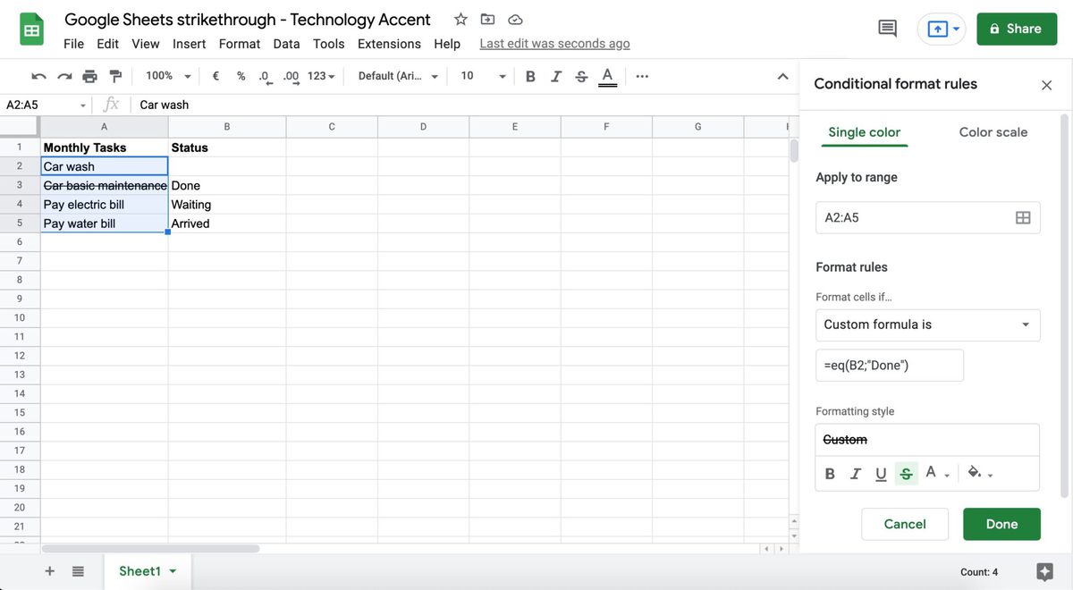The image size is (1073, 590).
Task: Open the Data menu
Action: 286,44
